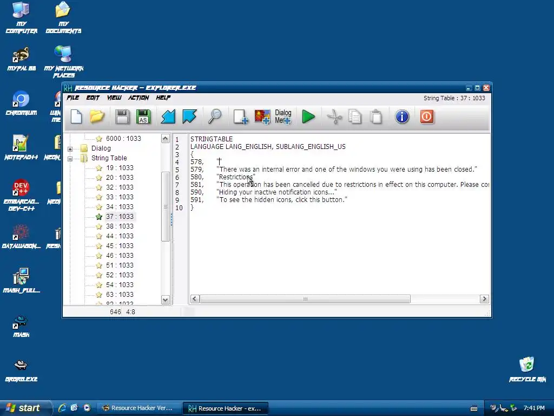
Task: Open Find with the magnifying glass icon
Action: pyautogui.click(x=214, y=116)
